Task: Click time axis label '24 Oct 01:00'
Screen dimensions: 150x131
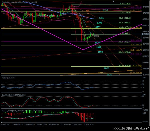Action: (18, 124)
